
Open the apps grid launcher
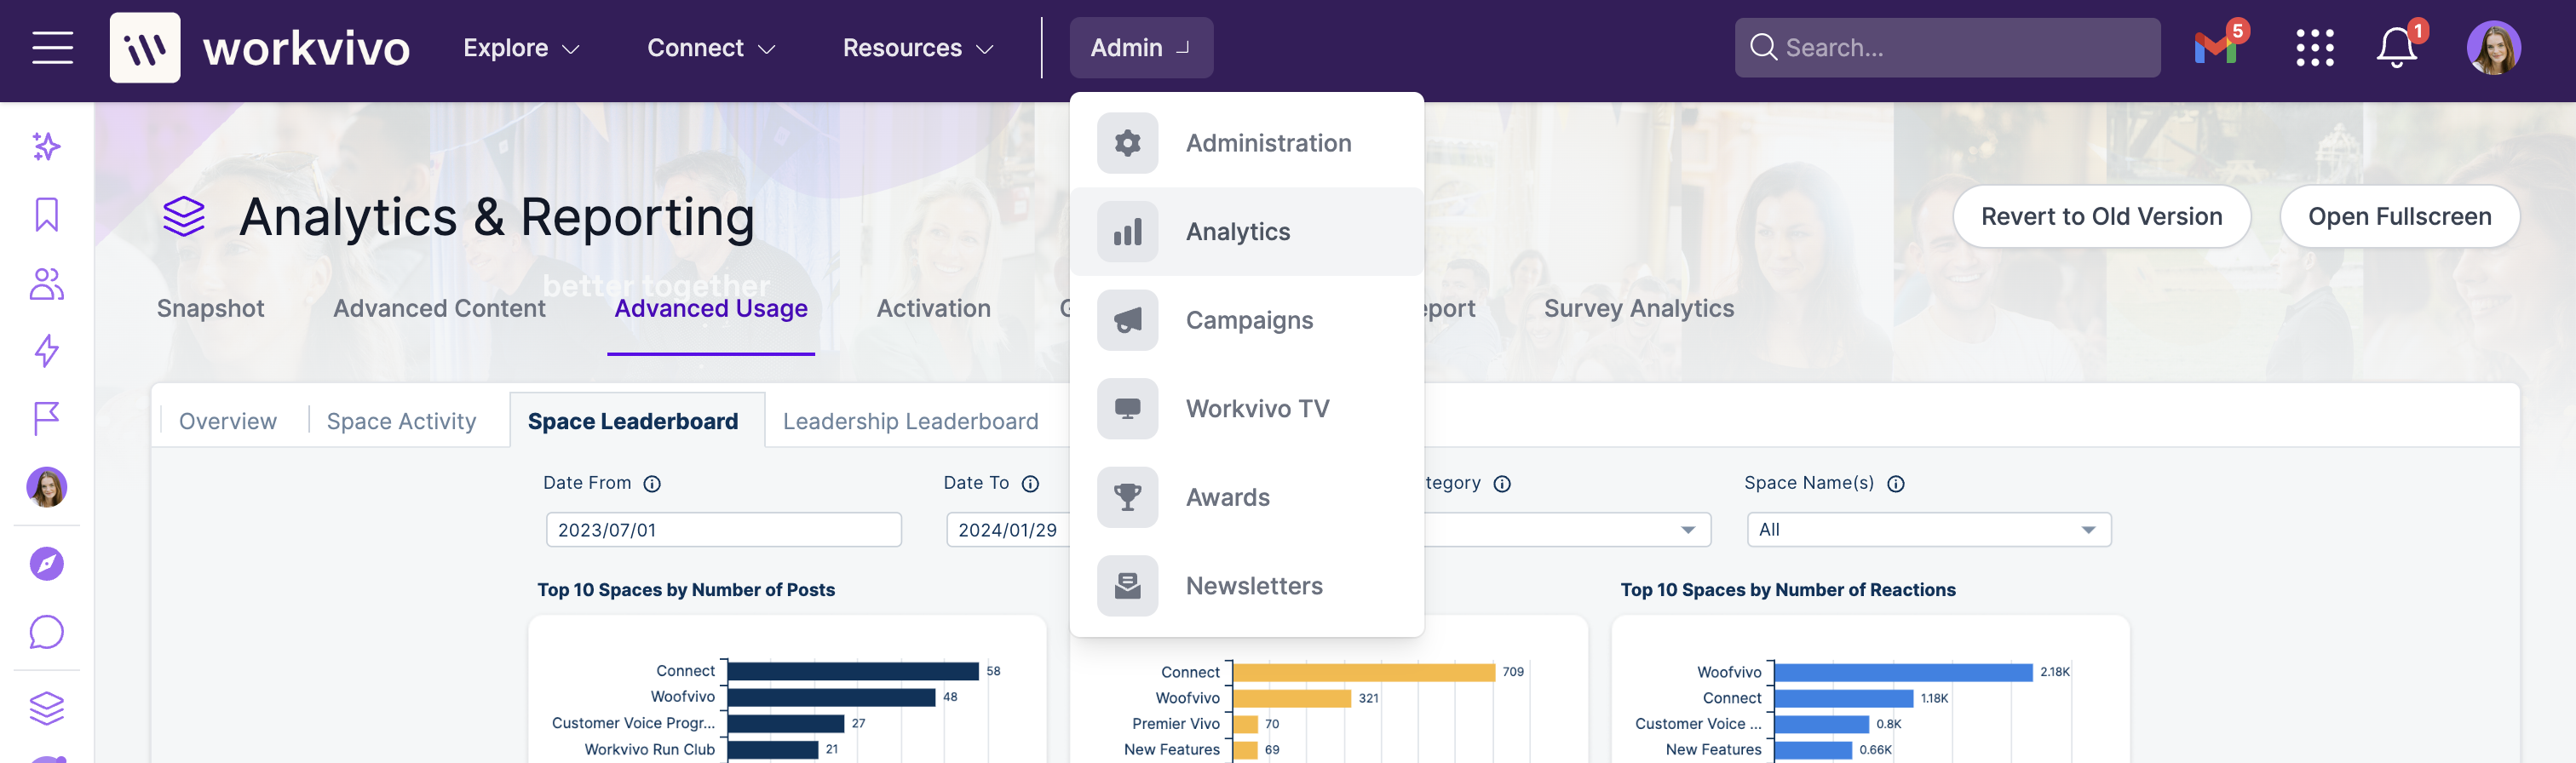pos(2314,48)
